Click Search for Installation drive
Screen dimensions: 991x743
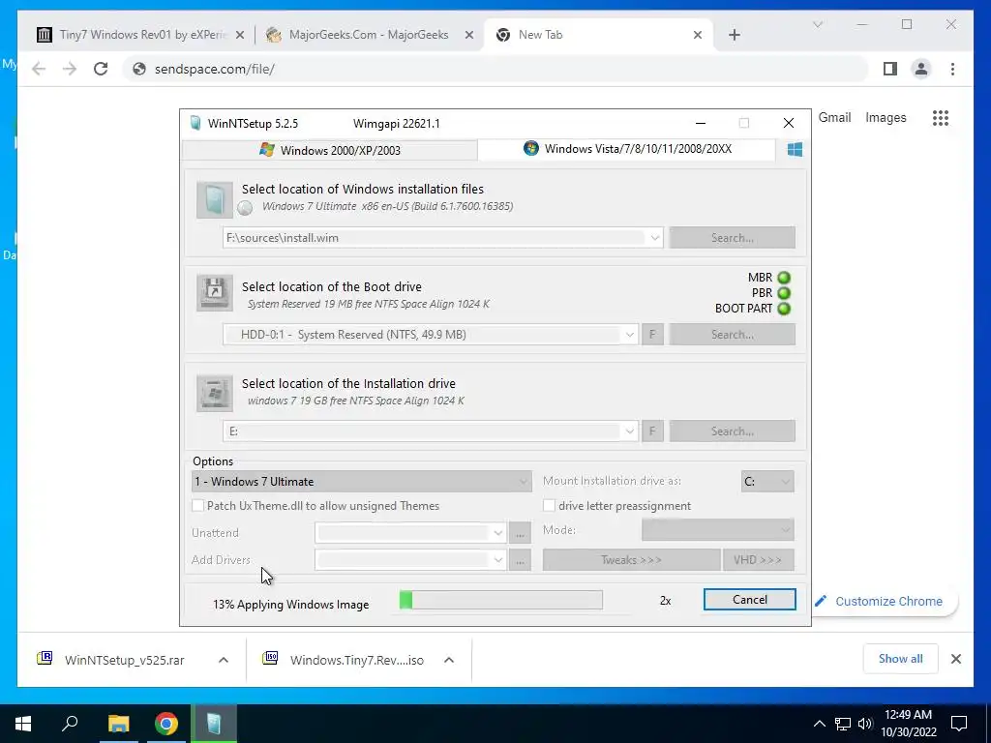(x=732, y=431)
